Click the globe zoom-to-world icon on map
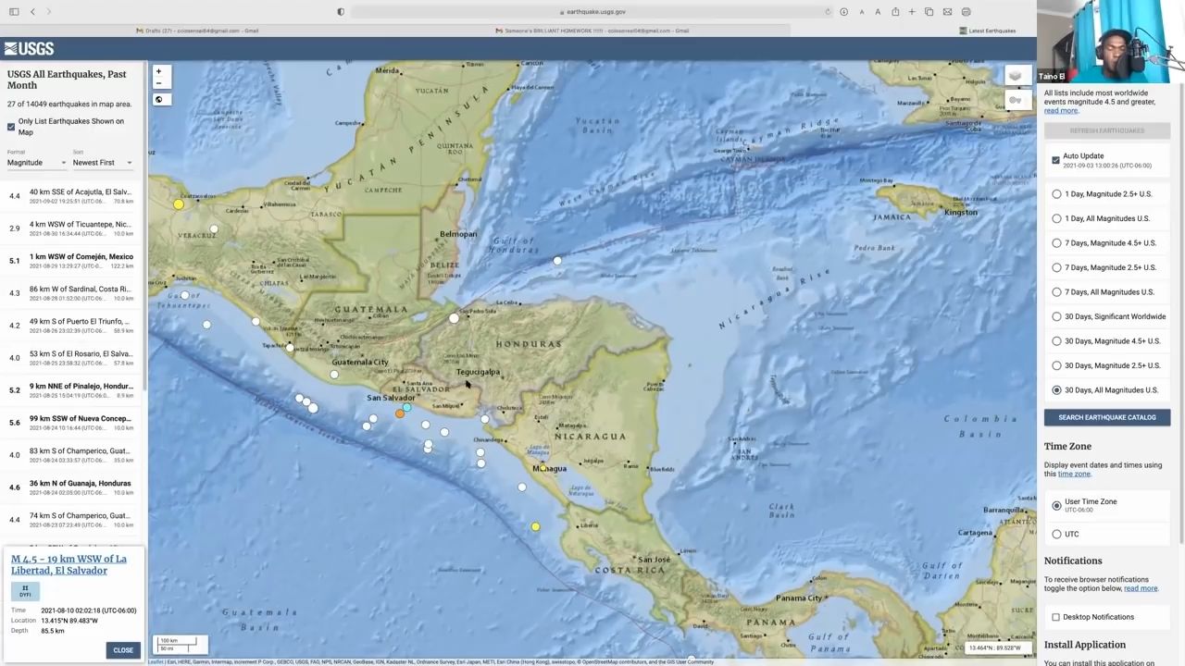 pyautogui.click(x=158, y=100)
